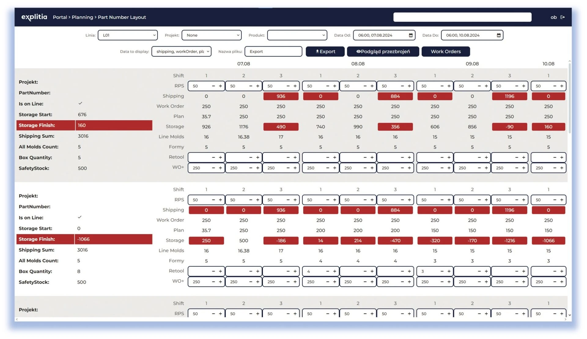Open the Data to display dropdown

181,51
